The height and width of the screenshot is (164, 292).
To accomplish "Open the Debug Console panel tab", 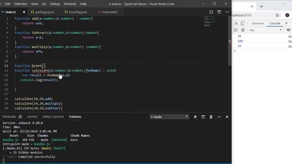I will pyautogui.click(x=53, y=117).
